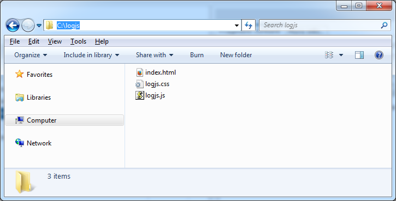Open the Organize dropdown
Image resolution: width=396 pixels, height=201 pixels.
coord(31,55)
